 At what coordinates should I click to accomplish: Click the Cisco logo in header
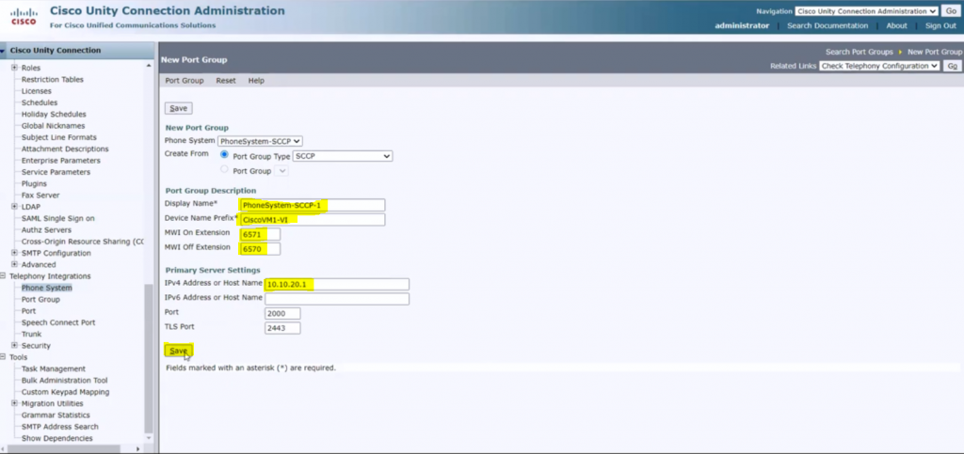[24, 16]
